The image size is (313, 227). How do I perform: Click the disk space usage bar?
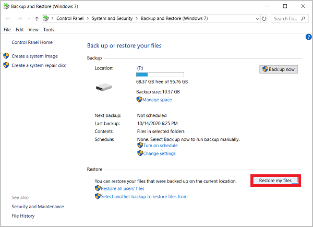(160, 75)
